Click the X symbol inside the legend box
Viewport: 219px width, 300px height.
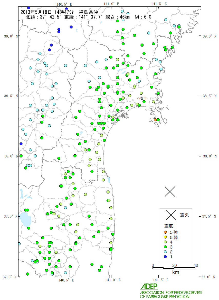171,215
